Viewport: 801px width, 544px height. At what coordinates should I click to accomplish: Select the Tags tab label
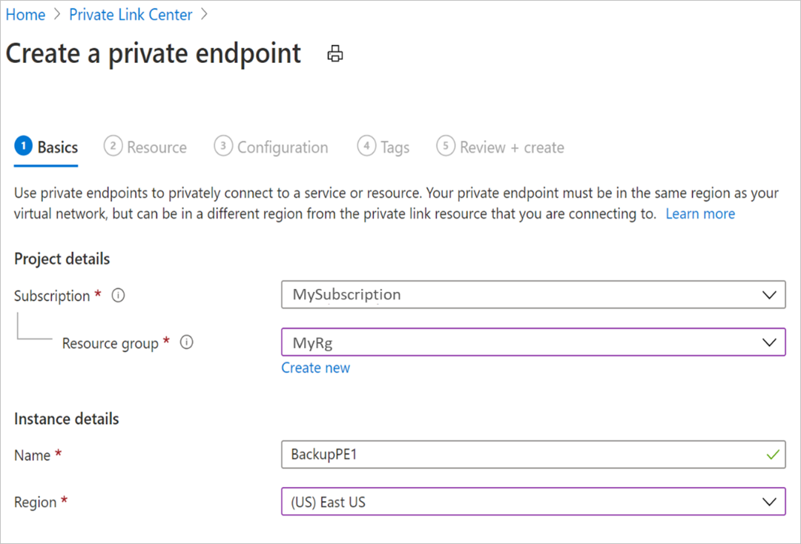tap(395, 147)
